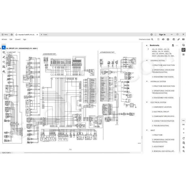186x186 pixels.
Task: Open the page display options icon
Action: 184,143
